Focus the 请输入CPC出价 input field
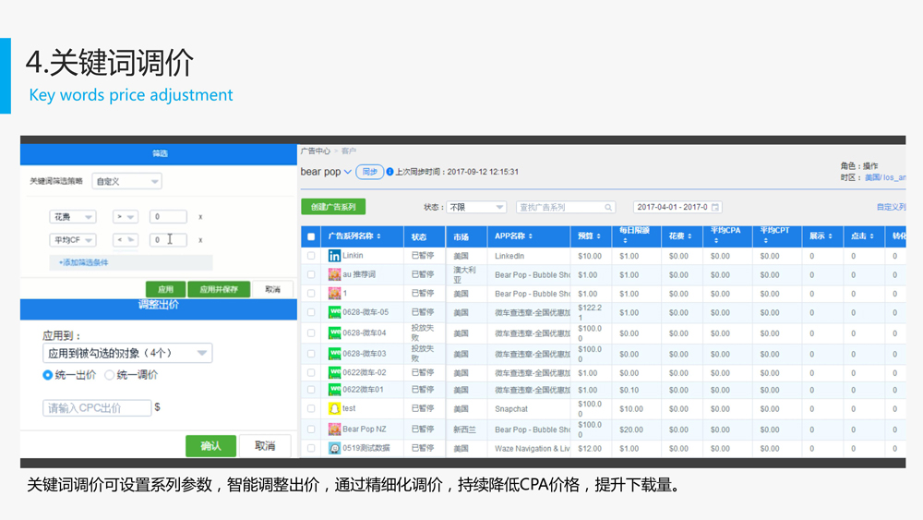 tap(97, 407)
